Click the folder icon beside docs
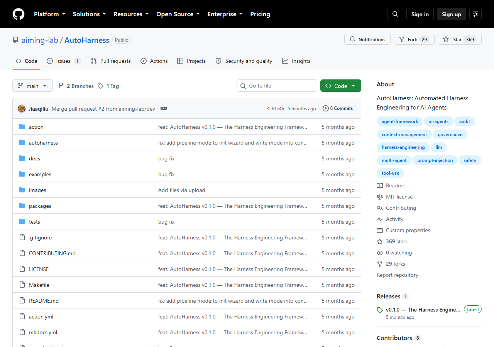Viewport: 494px width, 347px height. click(22, 158)
